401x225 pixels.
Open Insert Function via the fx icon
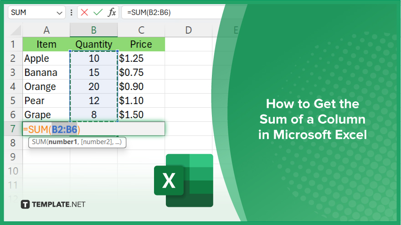pos(112,12)
